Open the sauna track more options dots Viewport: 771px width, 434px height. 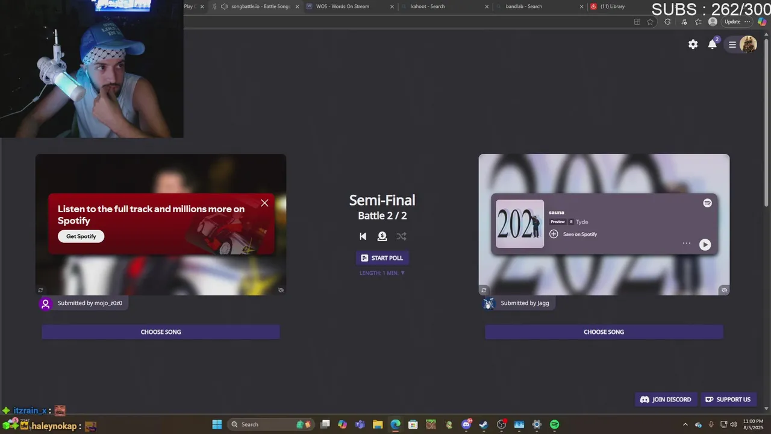686,244
